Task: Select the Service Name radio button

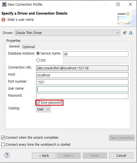Action: coord(38,53)
